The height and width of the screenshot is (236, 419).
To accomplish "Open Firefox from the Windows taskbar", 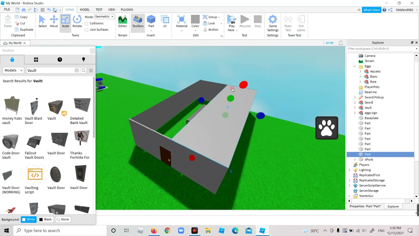I will point(154,231).
